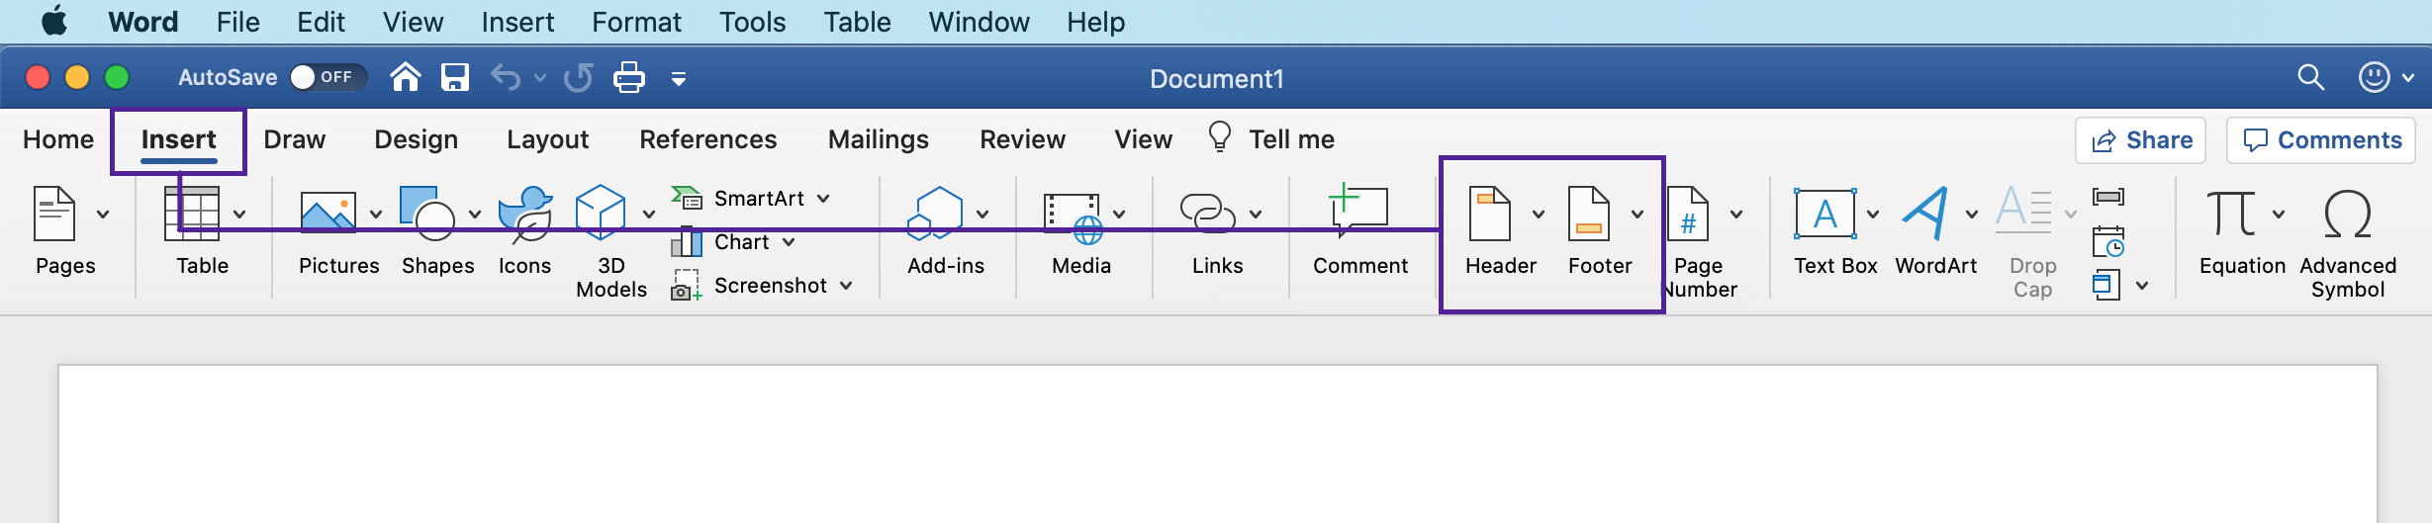Viewport: 2432px width, 523px height.
Task: Click the Undo arrow icon
Action: [506, 77]
